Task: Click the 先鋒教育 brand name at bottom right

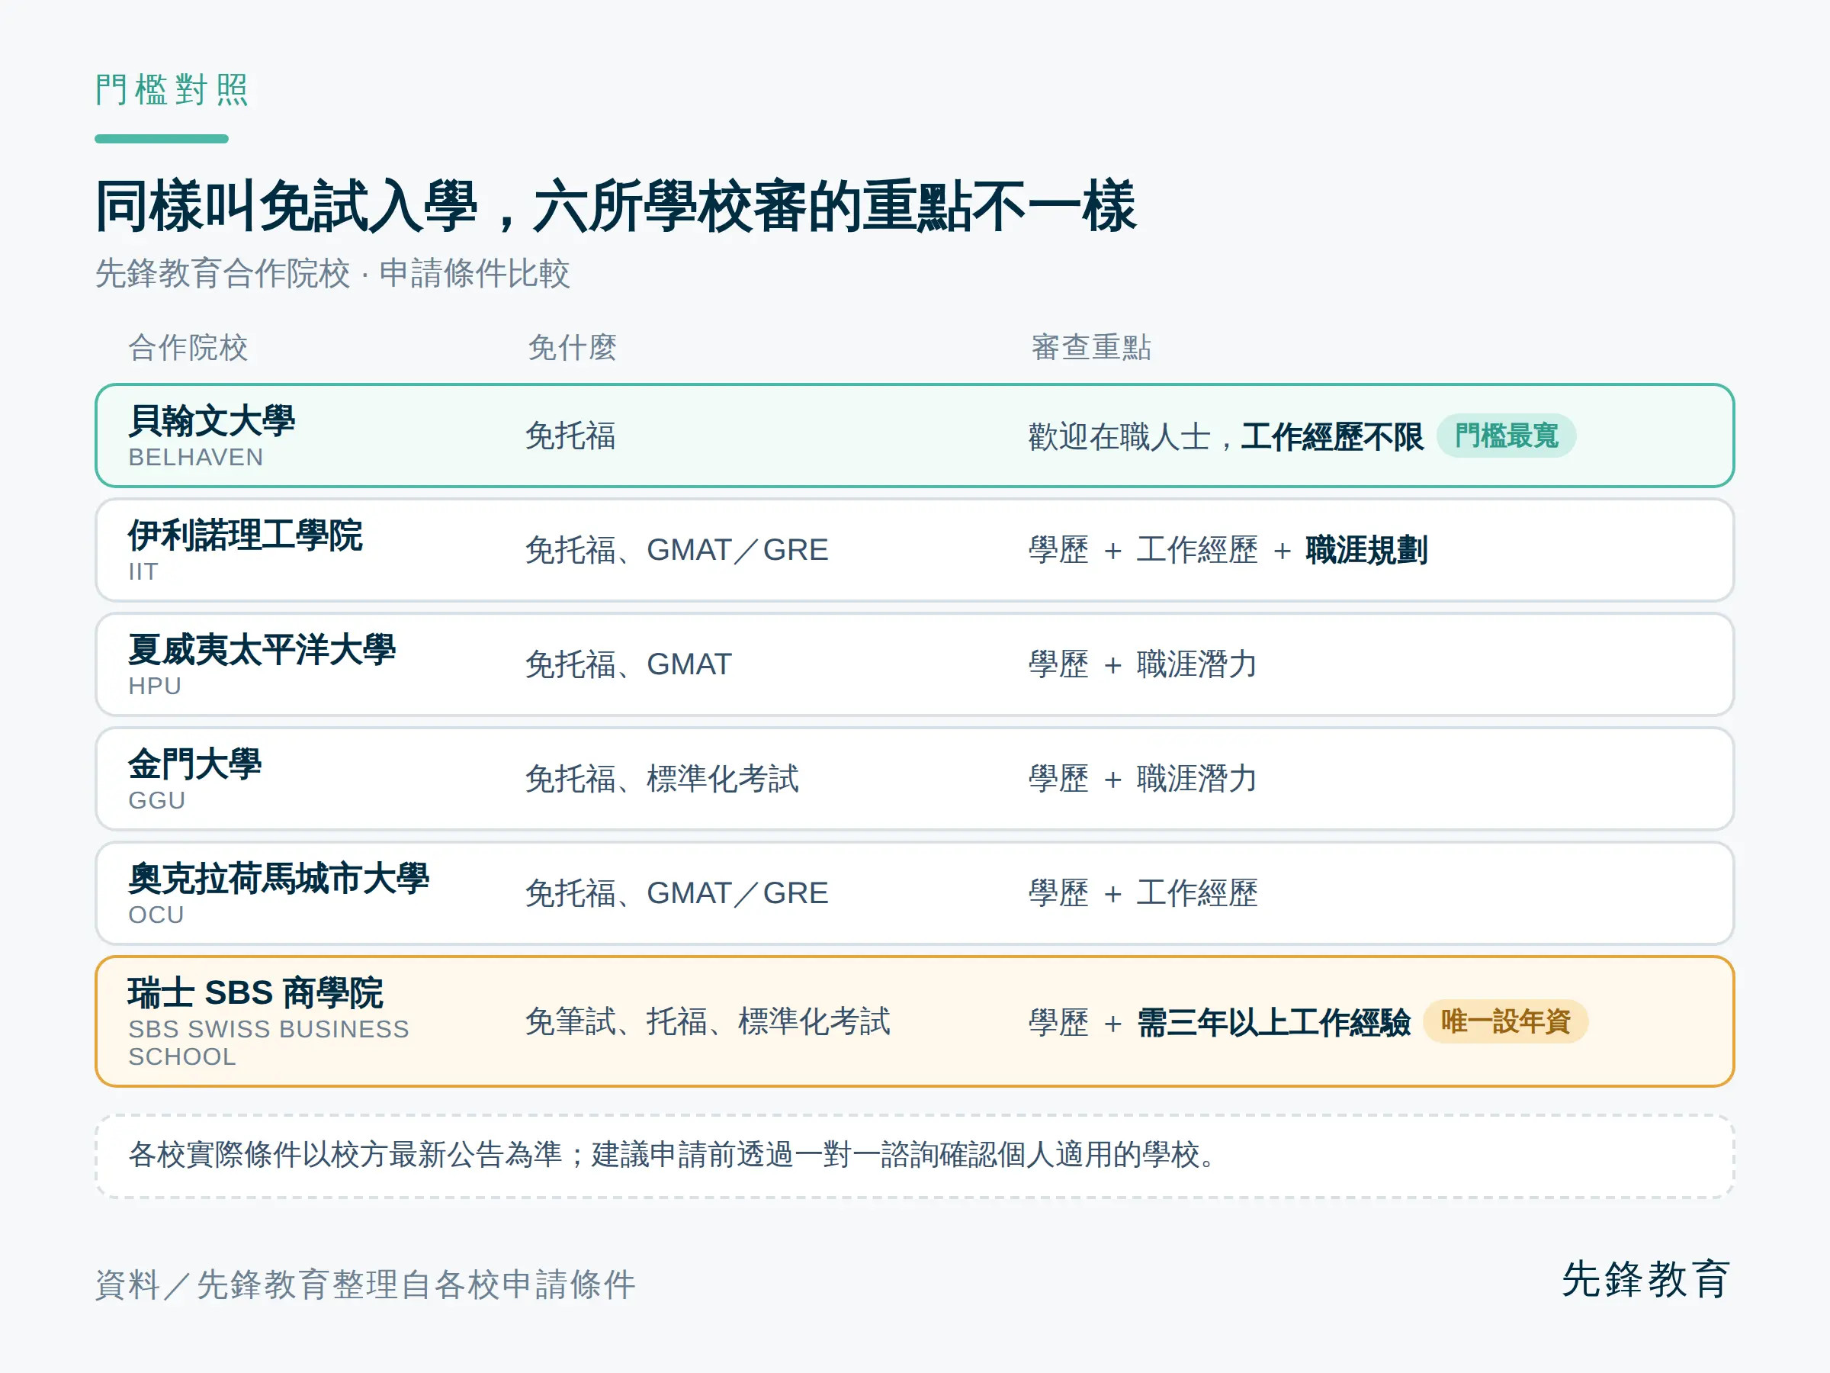Action: [1645, 1279]
